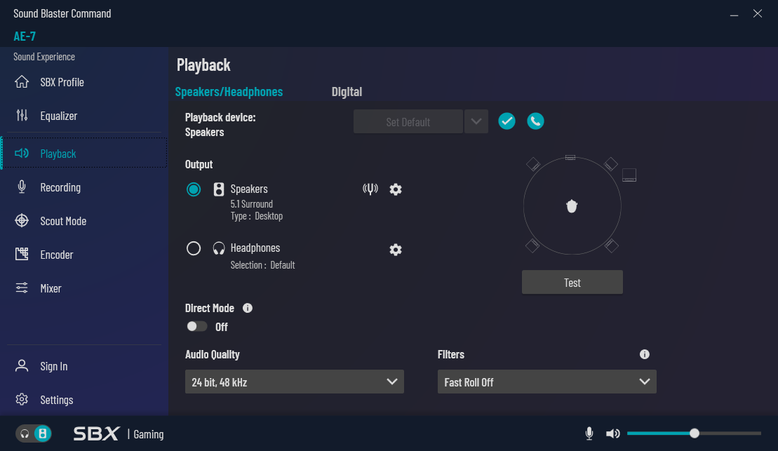Open the Headphones settings gear icon
This screenshot has height=451, width=778.
[396, 250]
